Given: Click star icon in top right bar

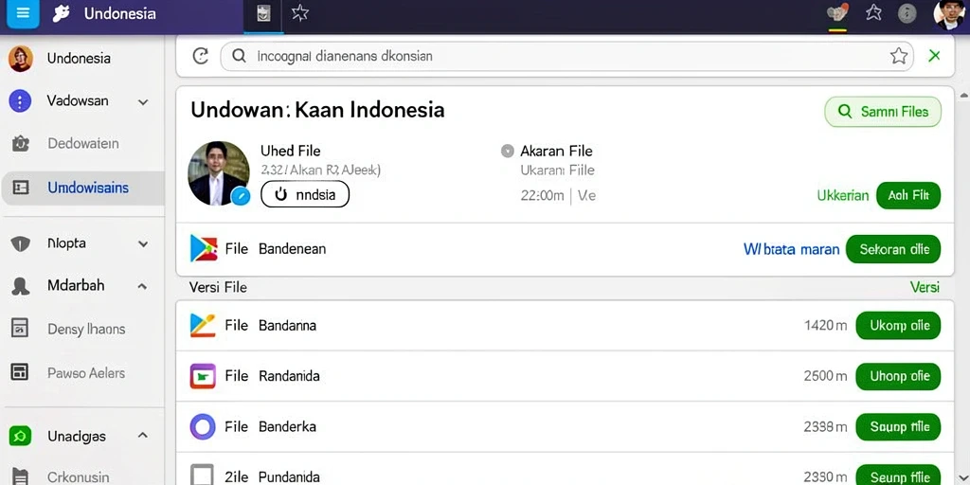Looking at the screenshot, I should [x=873, y=12].
